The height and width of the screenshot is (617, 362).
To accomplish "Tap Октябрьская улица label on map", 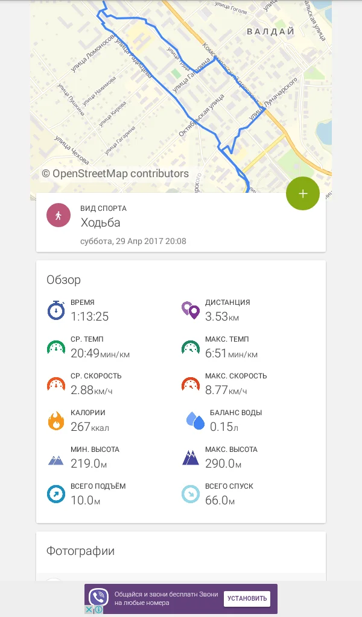I will (x=202, y=115).
